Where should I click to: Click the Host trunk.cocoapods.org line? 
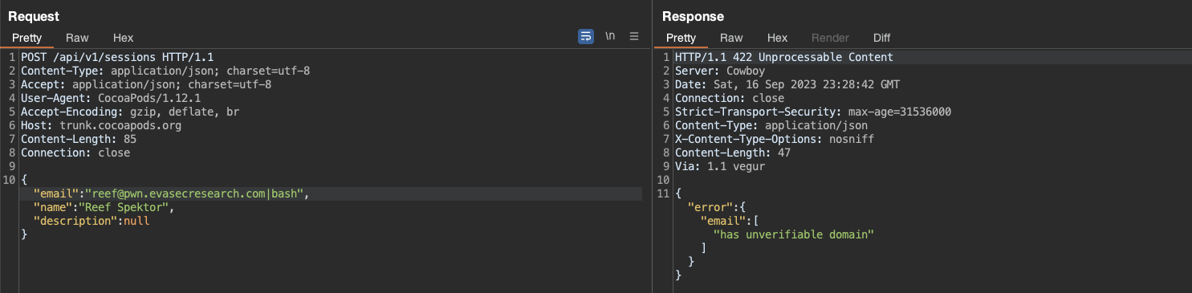click(x=101, y=126)
